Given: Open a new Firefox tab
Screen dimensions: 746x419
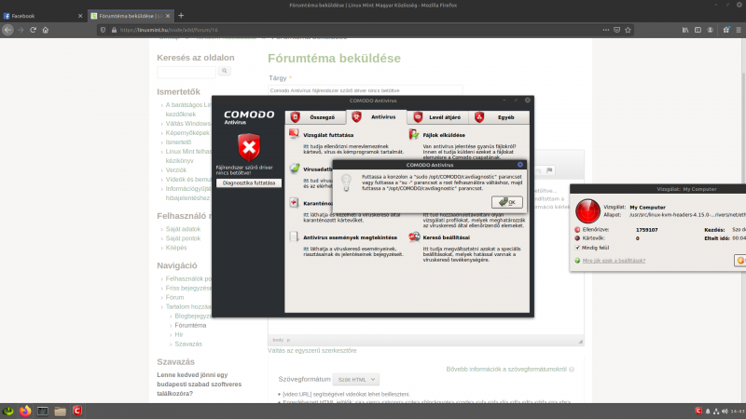Looking at the screenshot, I should click(x=181, y=16).
